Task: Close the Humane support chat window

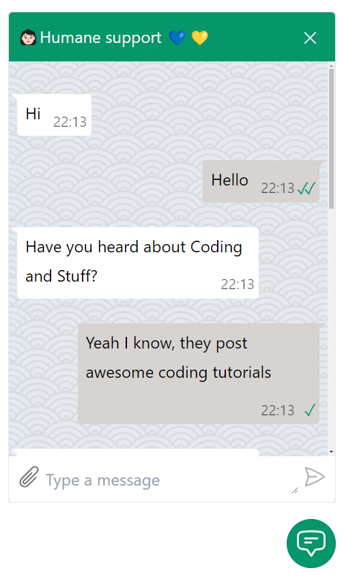Action: [310, 38]
